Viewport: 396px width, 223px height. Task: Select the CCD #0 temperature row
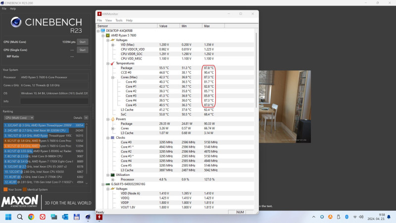click(x=175, y=72)
